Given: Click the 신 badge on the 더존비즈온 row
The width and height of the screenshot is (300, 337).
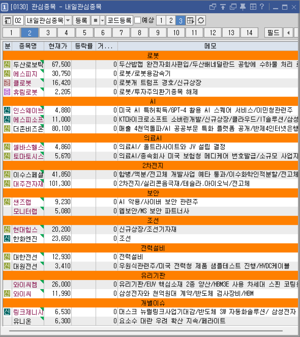Looking at the screenshot, I should tap(7, 129).
